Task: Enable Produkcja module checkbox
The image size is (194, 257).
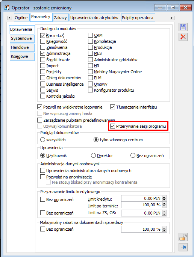Action: click(x=90, y=47)
